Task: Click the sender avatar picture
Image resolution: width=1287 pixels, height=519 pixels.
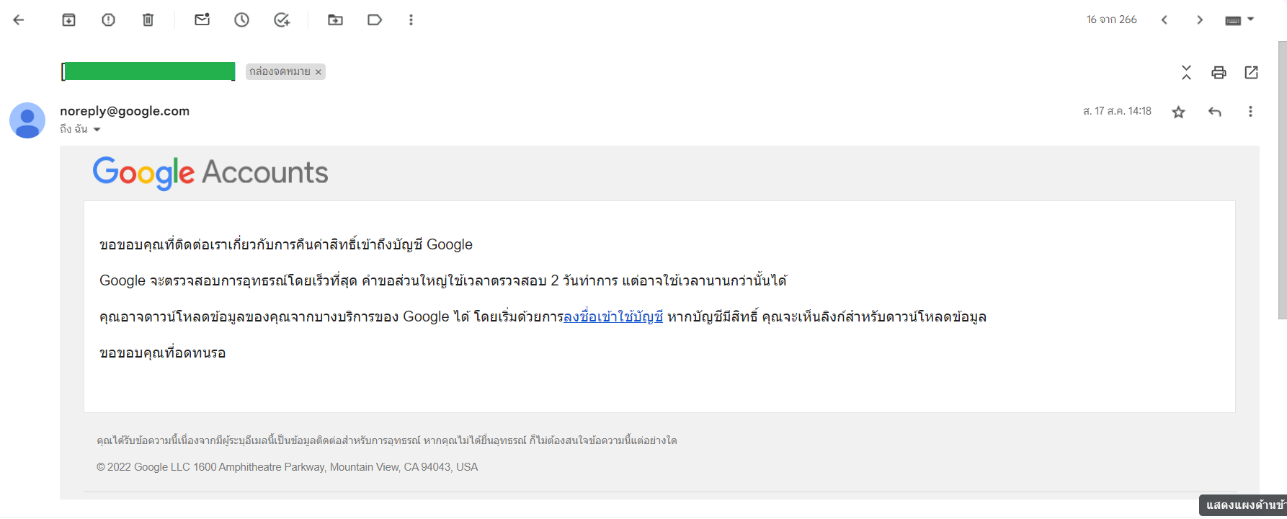Action: pyautogui.click(x=27, y=120)
